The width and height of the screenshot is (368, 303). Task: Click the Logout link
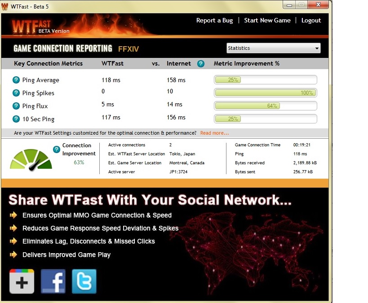click(311, 20)
